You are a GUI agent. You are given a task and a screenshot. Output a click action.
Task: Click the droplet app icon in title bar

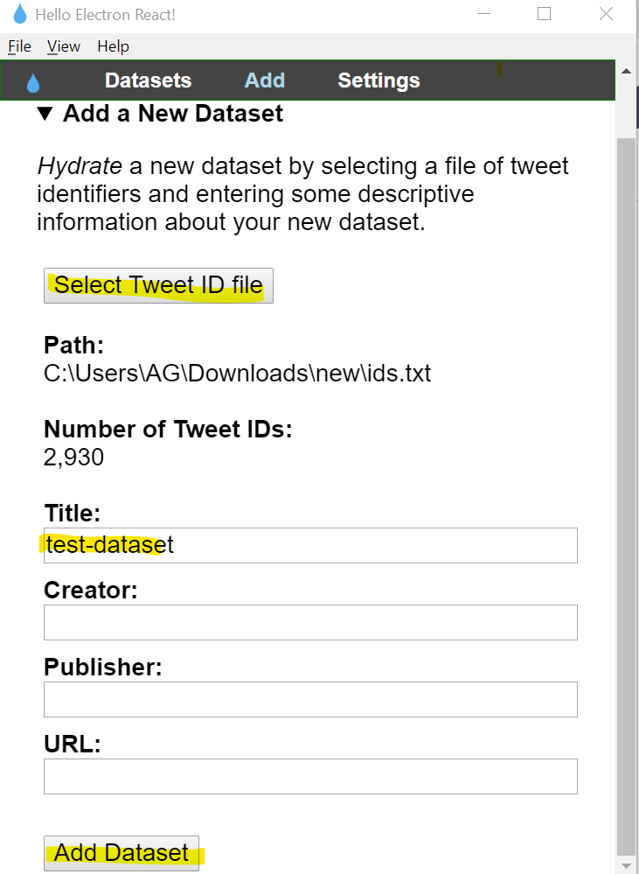click(19, 14)
